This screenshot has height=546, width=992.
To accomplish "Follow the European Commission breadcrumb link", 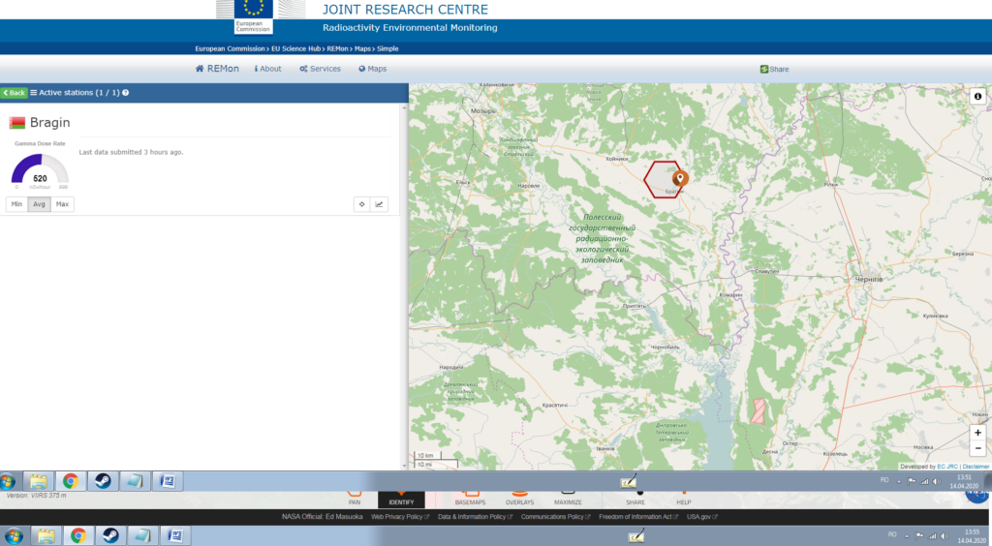I will point(230,48).
